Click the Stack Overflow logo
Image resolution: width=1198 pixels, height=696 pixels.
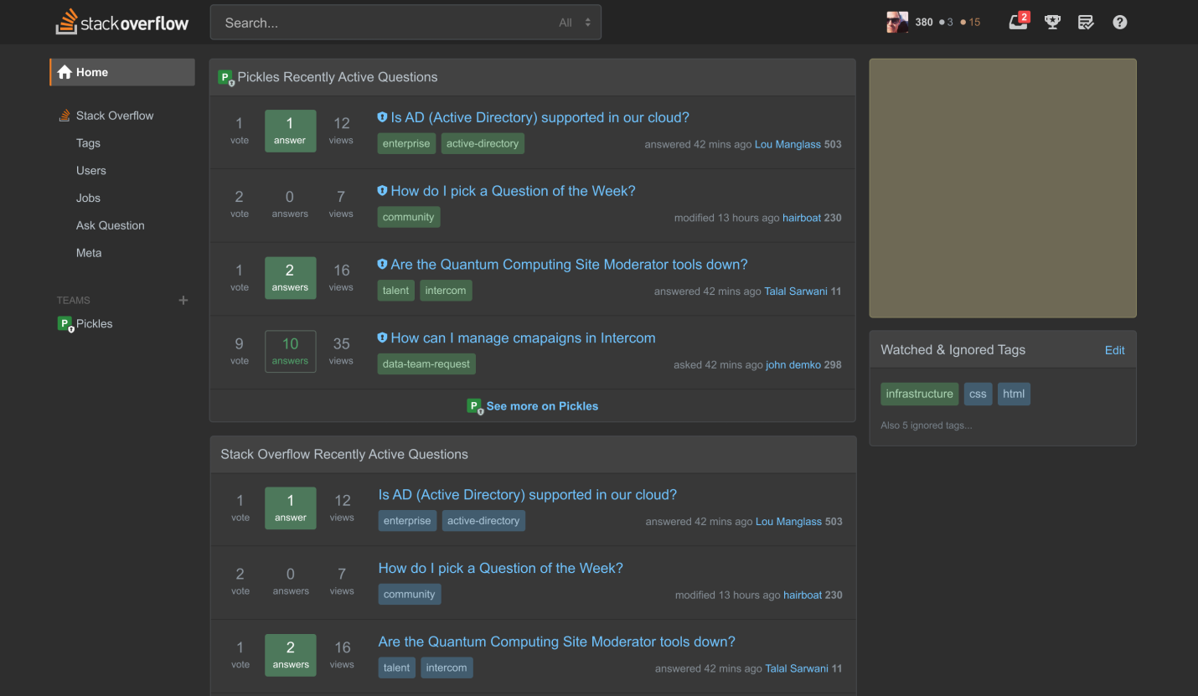click(x=122, y=23)
